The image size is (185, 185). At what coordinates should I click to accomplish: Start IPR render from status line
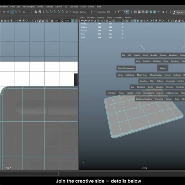coord(143,12)
